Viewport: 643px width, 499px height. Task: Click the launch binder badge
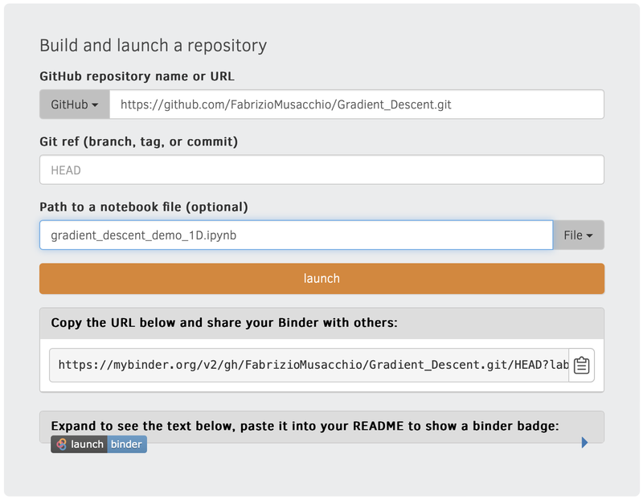pos(99,444)
